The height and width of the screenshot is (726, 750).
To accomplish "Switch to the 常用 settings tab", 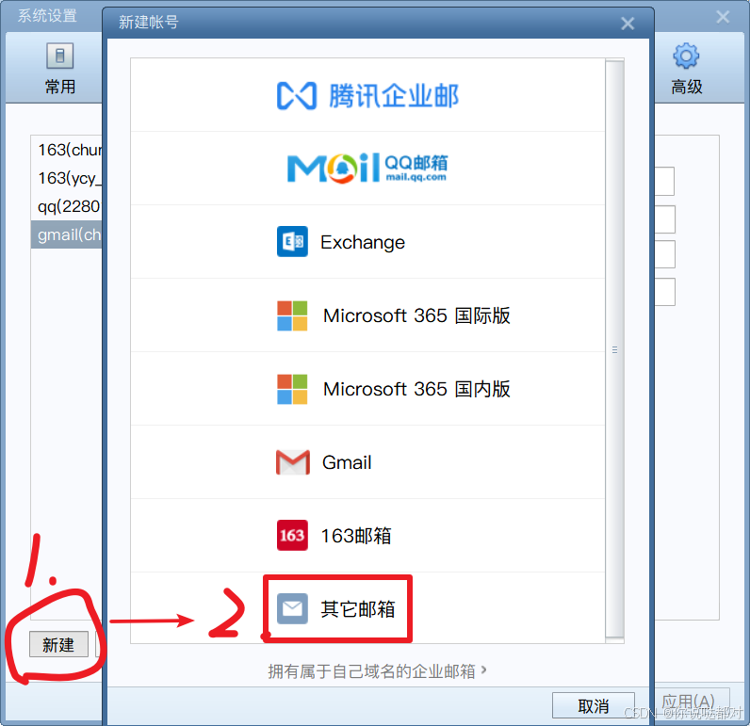I will click(x=59, y=69).
